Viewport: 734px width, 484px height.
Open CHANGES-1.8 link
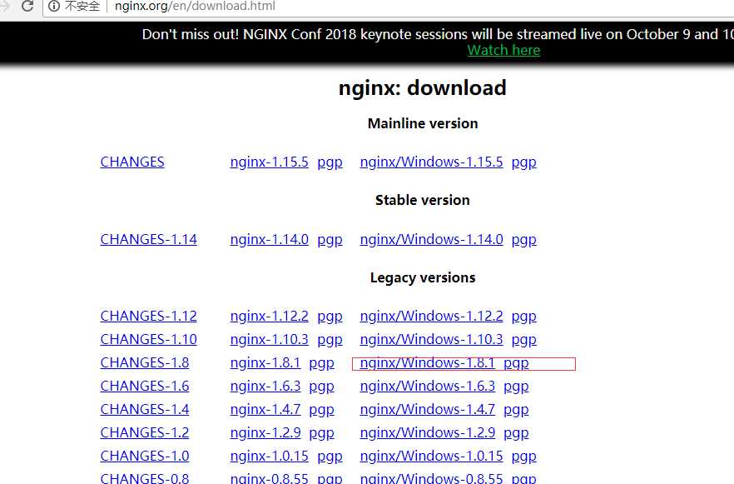point(145,362)
